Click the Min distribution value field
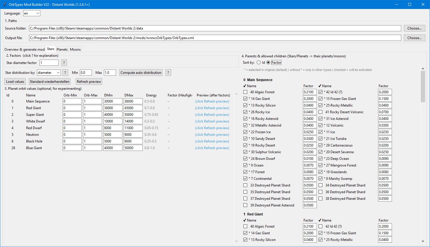430x247 pixels. point(86,73)
